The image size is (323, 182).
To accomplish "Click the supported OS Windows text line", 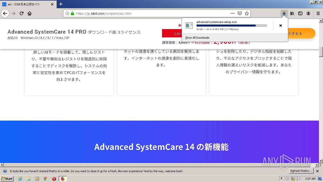I will coord(38,38).
